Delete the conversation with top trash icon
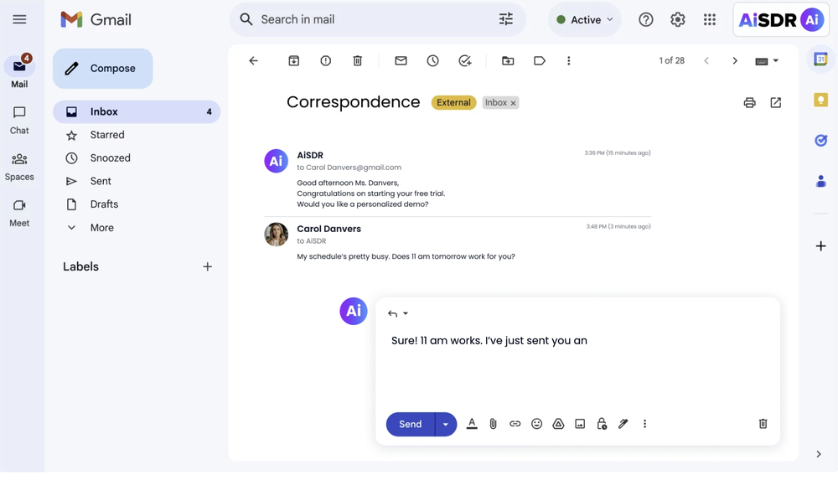The height and width of the screenshot is (480, 838). click(358, 61)
